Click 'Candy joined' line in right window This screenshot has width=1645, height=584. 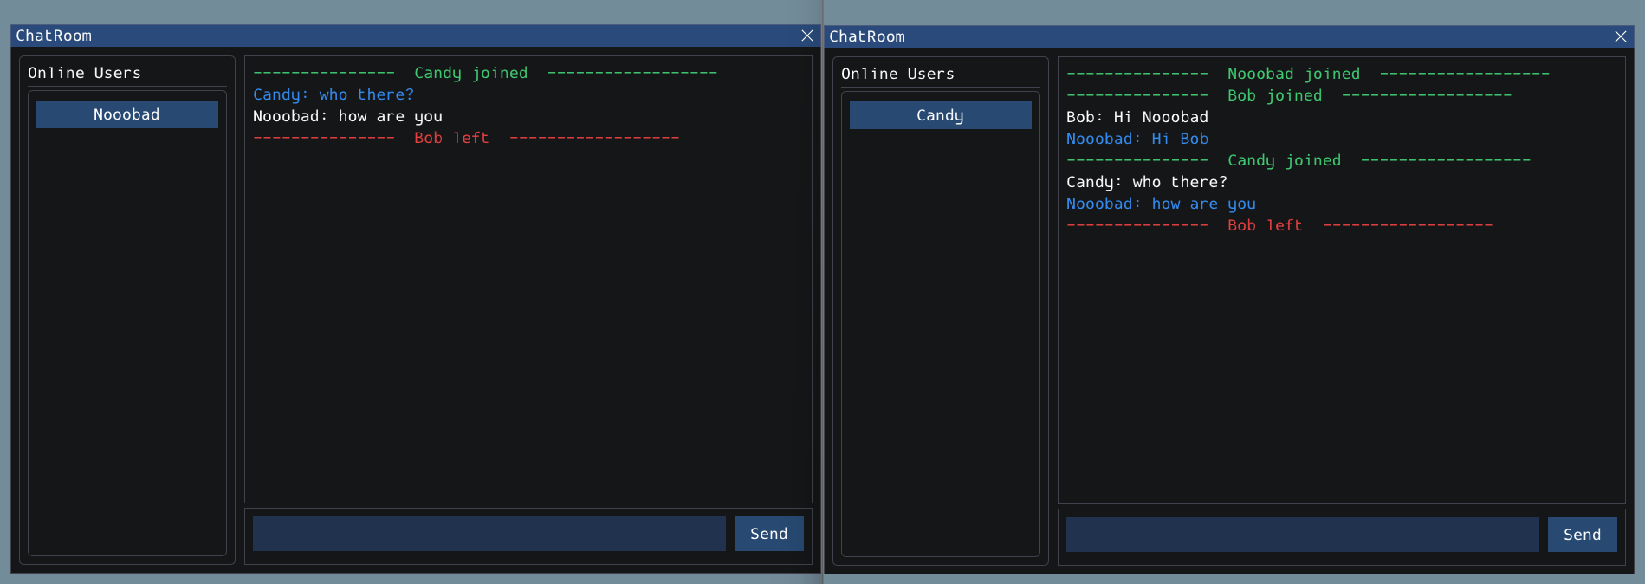coord(1299,160)
